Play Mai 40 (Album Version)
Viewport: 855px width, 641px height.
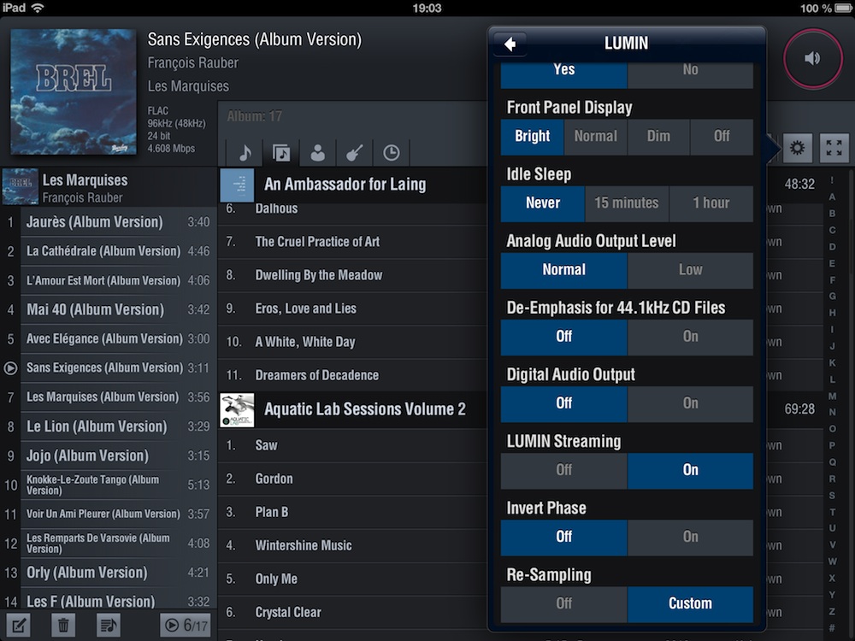[x=108, y=309]
